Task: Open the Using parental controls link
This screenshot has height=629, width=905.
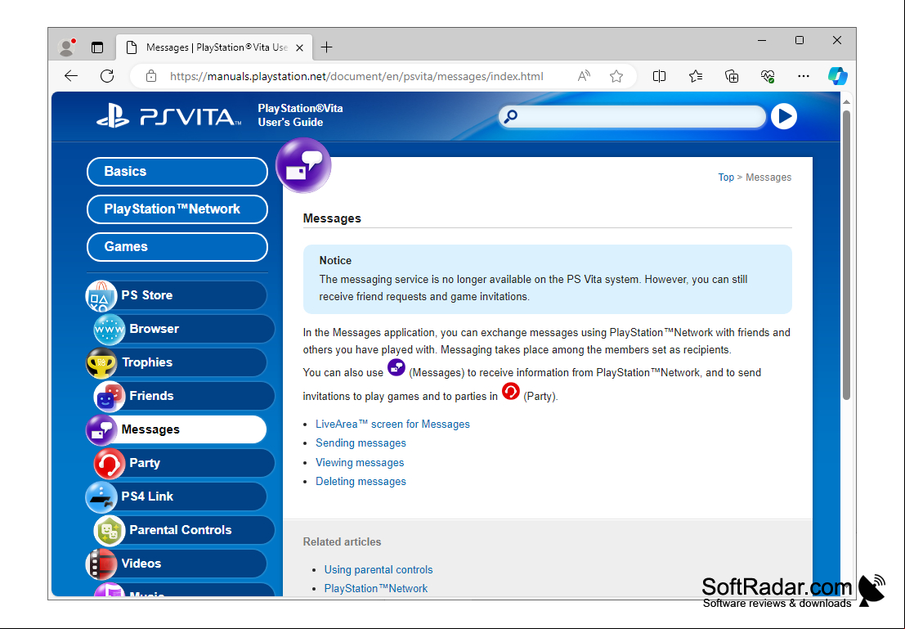Action: (379, 569)
